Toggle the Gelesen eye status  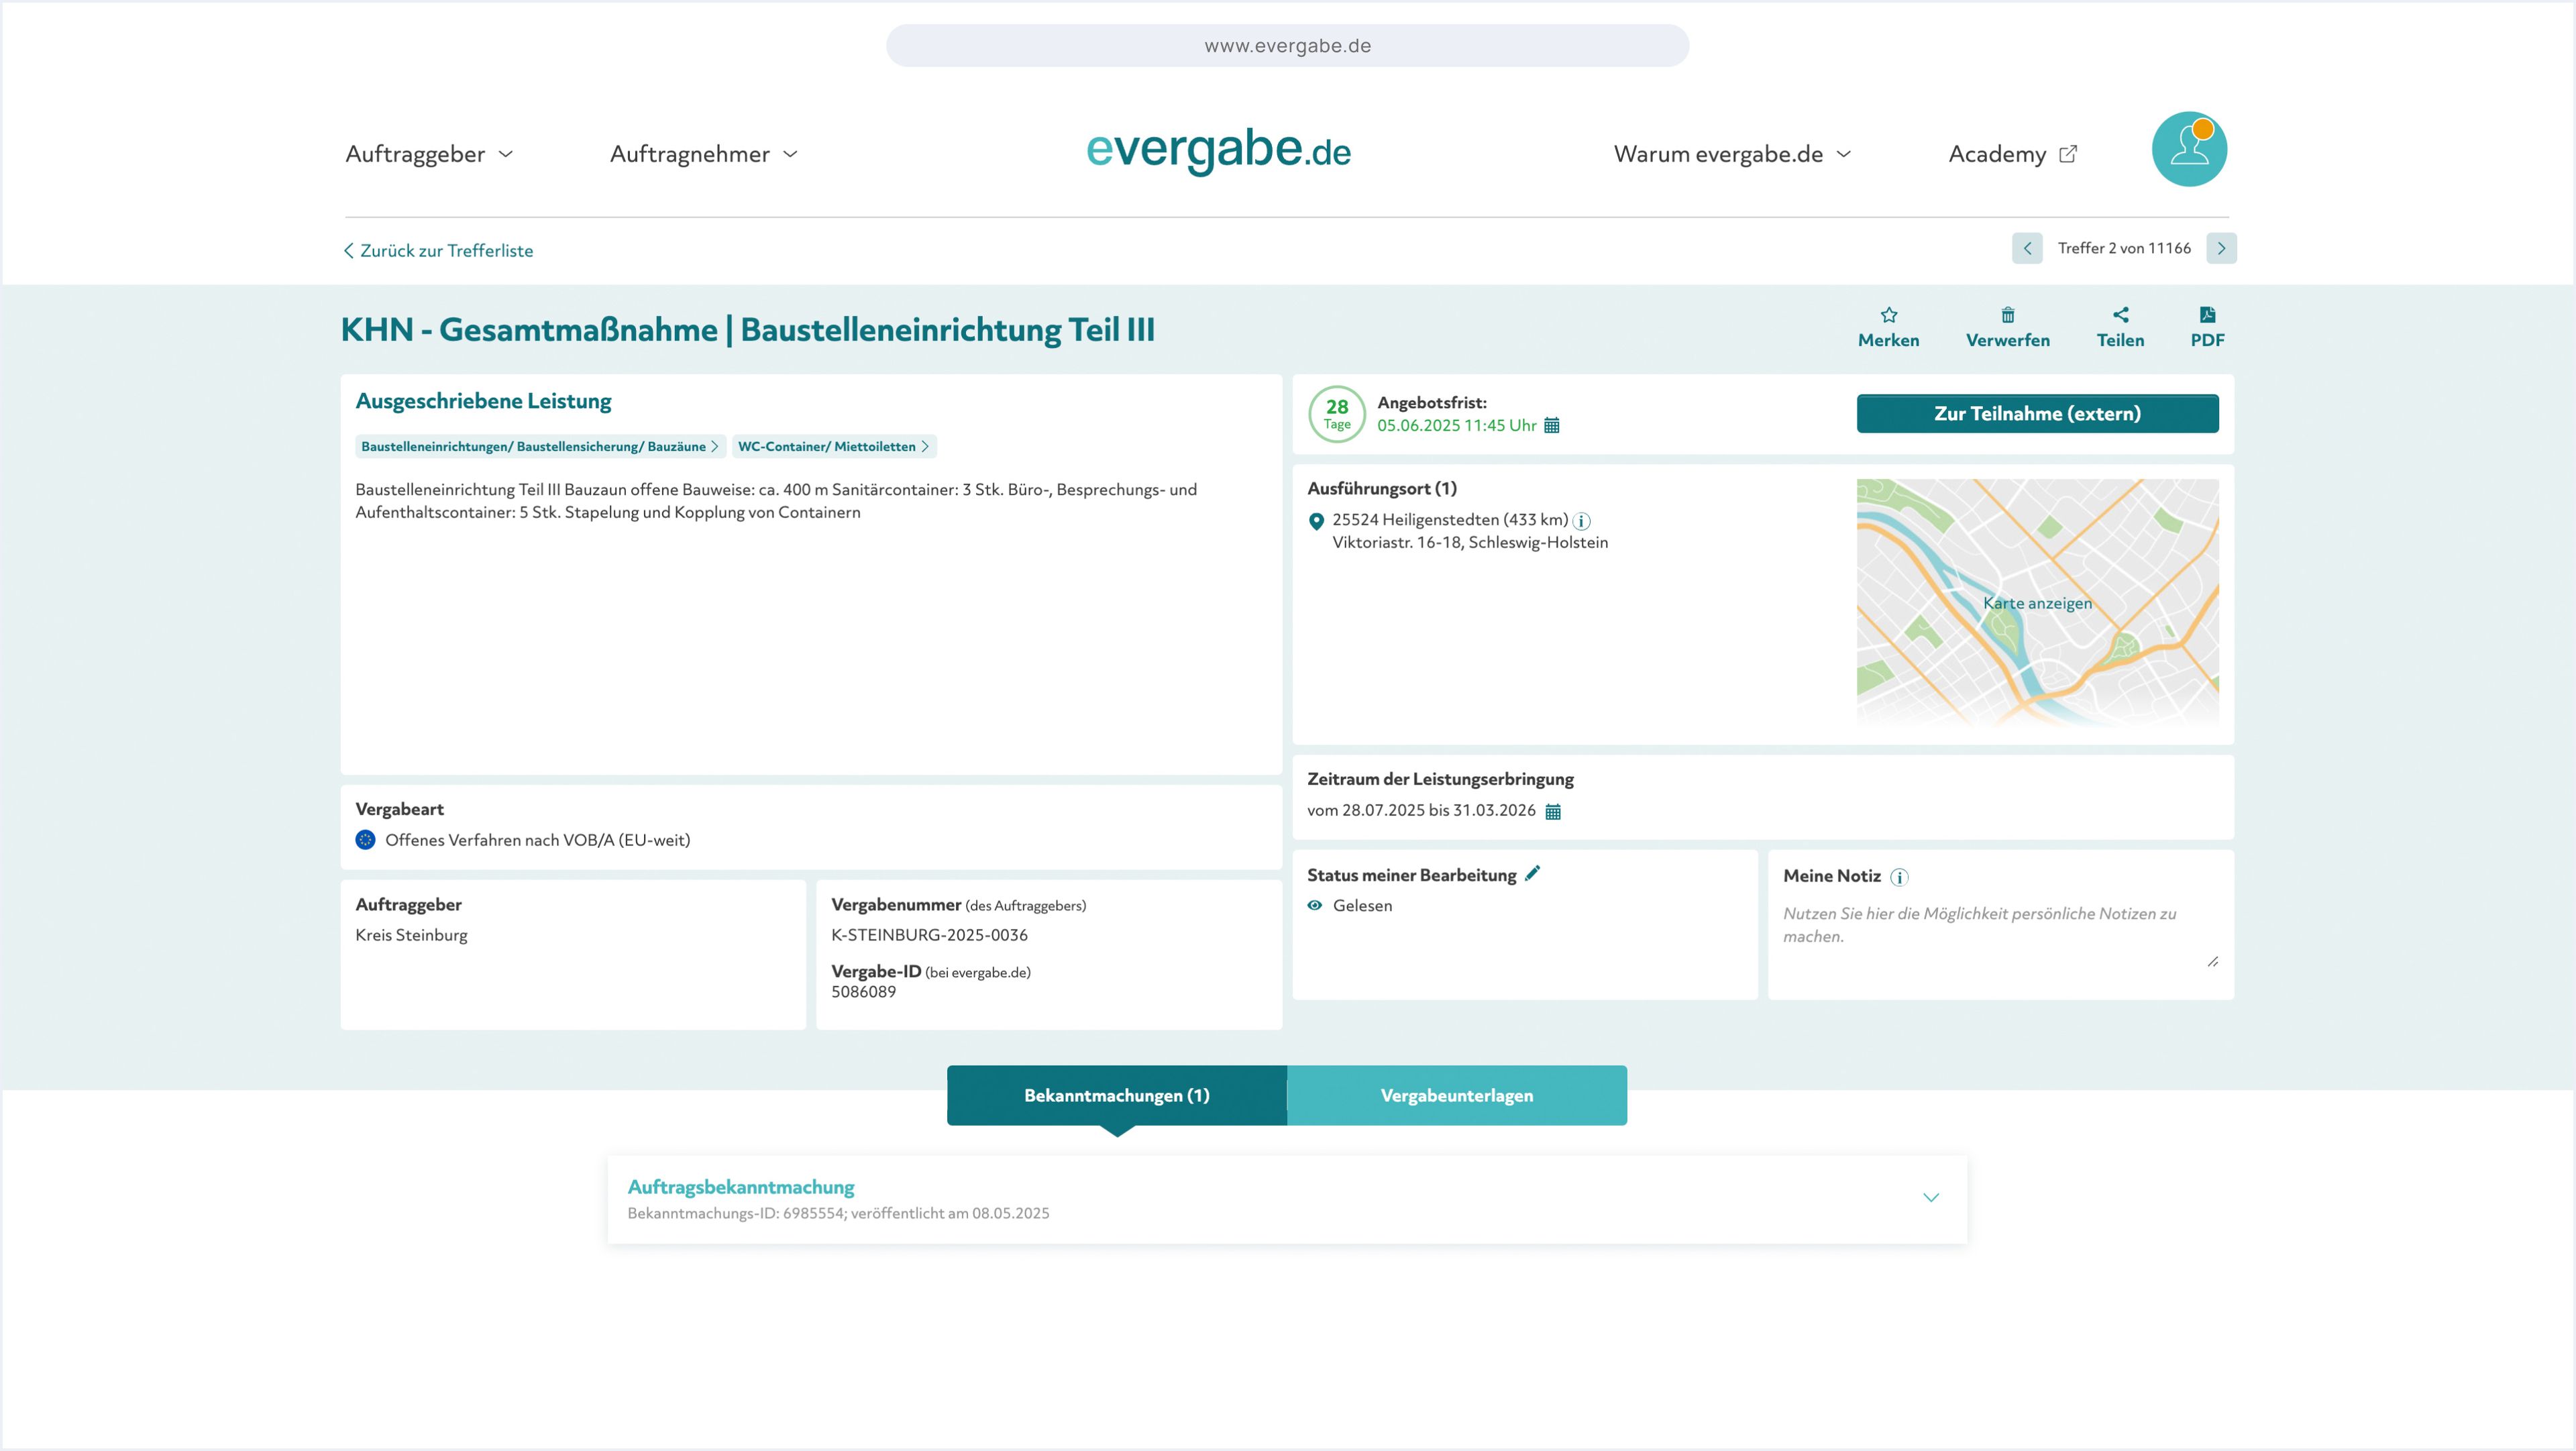point(1314,905)
